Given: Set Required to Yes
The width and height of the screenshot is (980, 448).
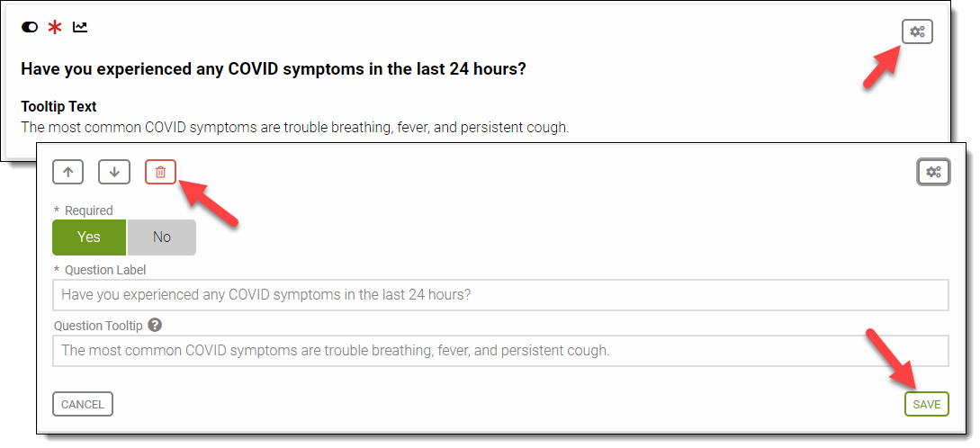Looking at the screenshot, I should [89, 237].
